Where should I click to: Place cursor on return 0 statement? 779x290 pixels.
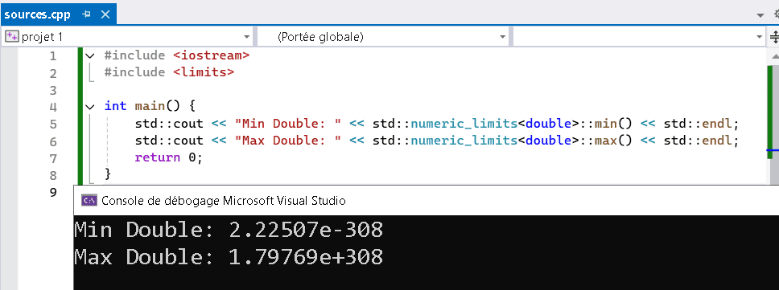tap(169, 157)
